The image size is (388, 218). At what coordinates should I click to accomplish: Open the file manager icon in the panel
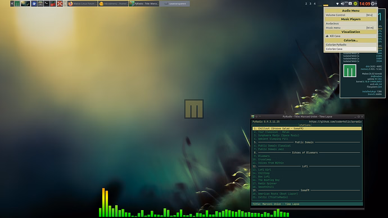point(40,4)
